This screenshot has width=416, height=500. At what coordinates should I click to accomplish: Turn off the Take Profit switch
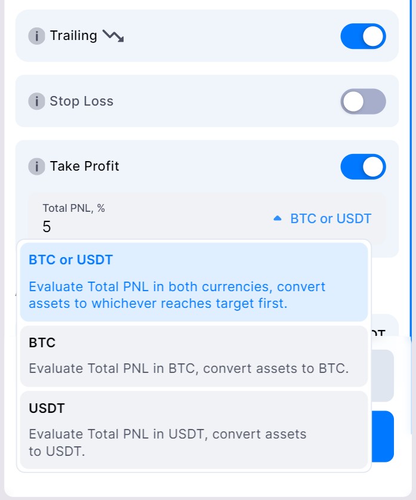(x=363, y=166)
